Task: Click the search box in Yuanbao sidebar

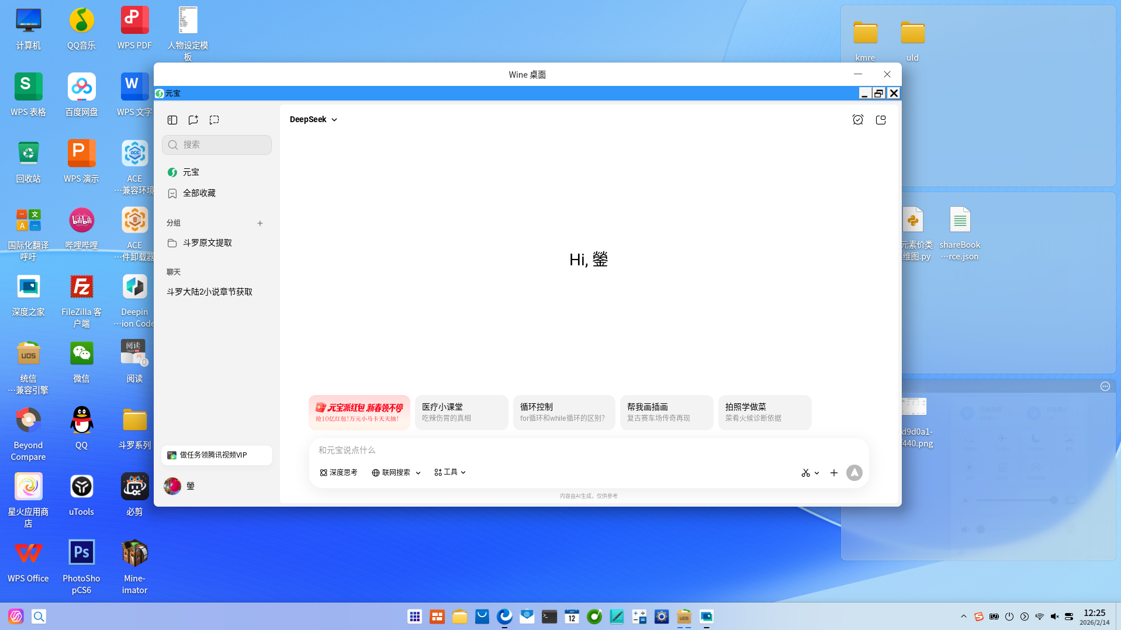Action: pos(217,145)
